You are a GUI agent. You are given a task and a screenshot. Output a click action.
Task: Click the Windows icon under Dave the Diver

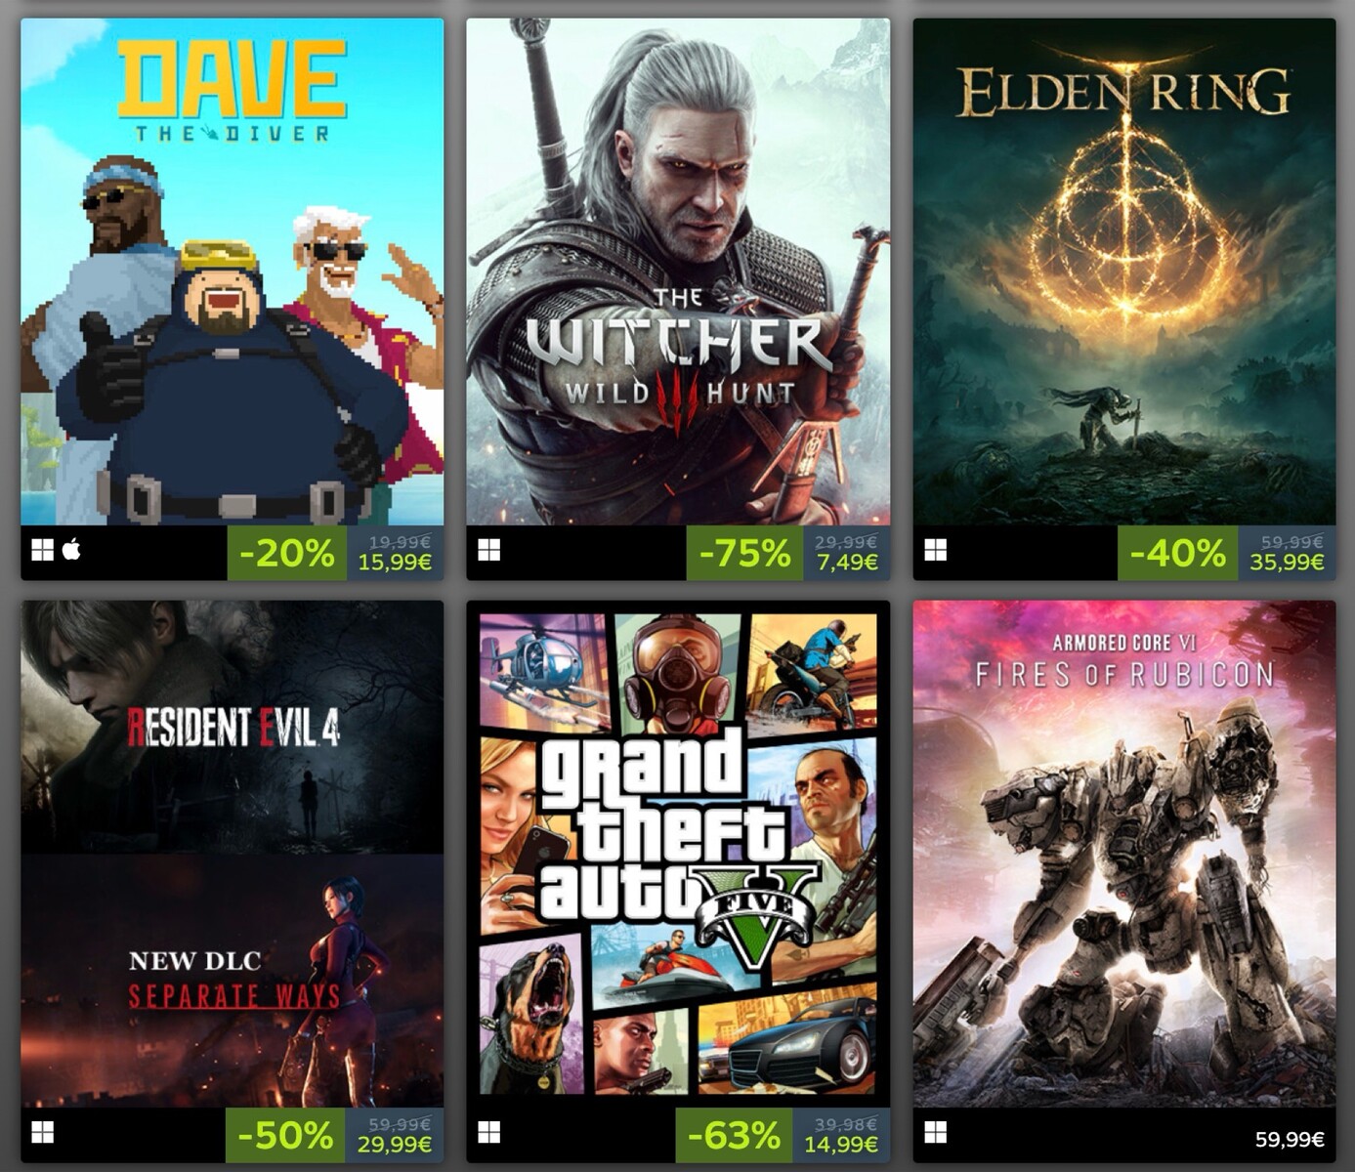point(42,551)
